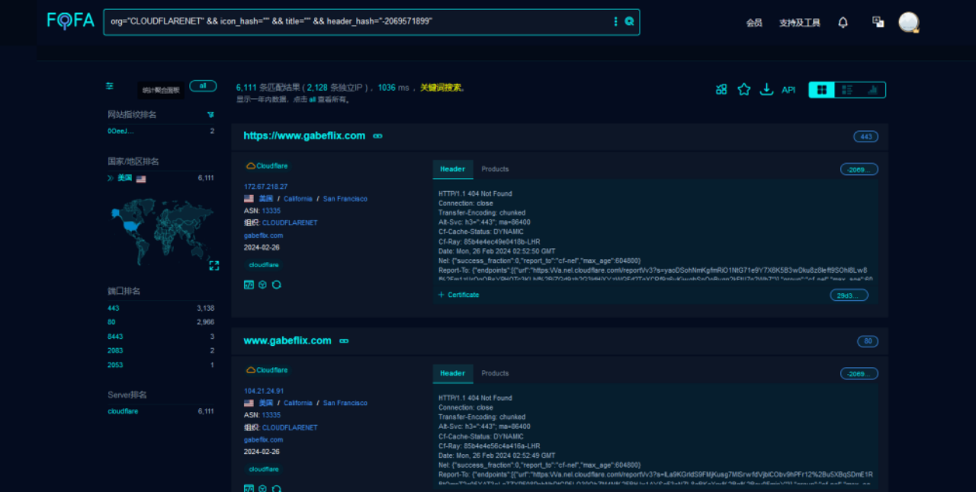This screenshot has width=976, height=492.
Task: Filter by port 443 in port ranking
Action: [114, 308]
